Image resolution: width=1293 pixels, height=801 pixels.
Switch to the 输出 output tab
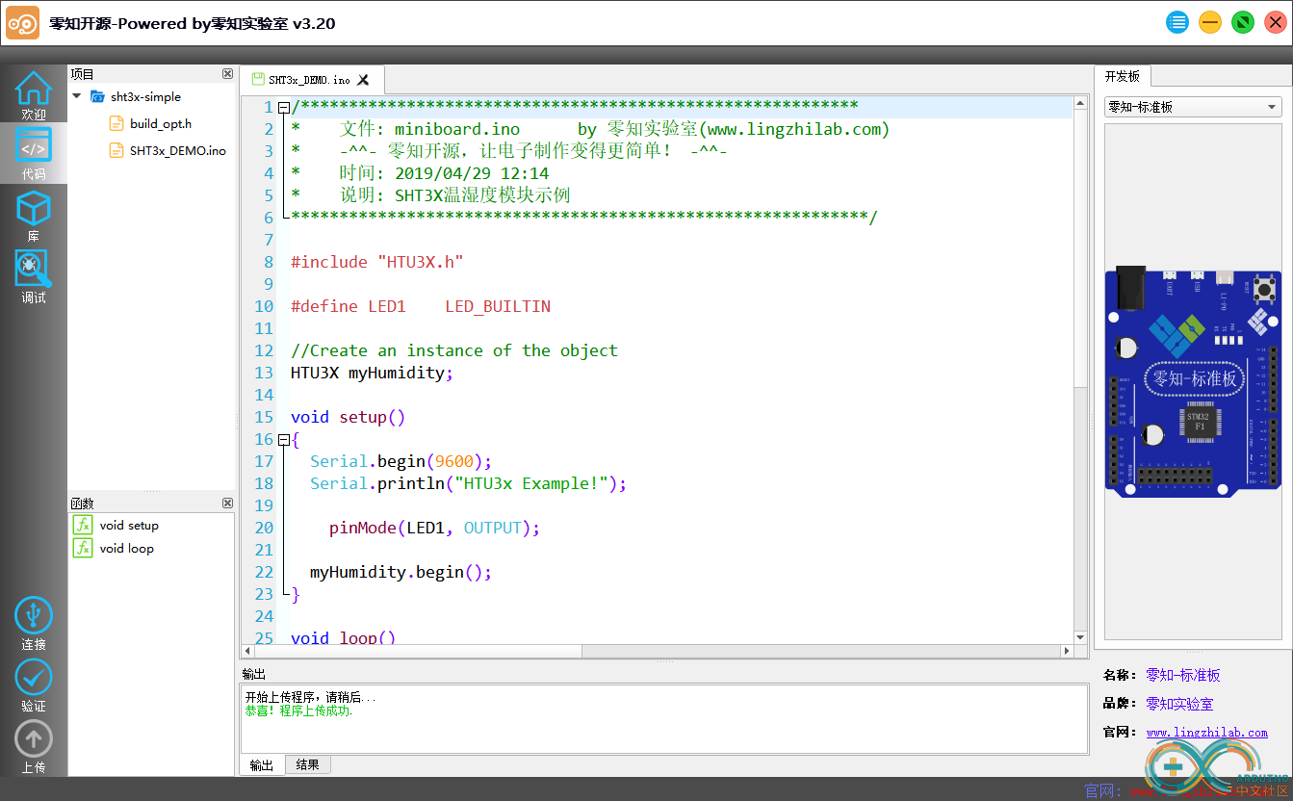tap(262, 765)
